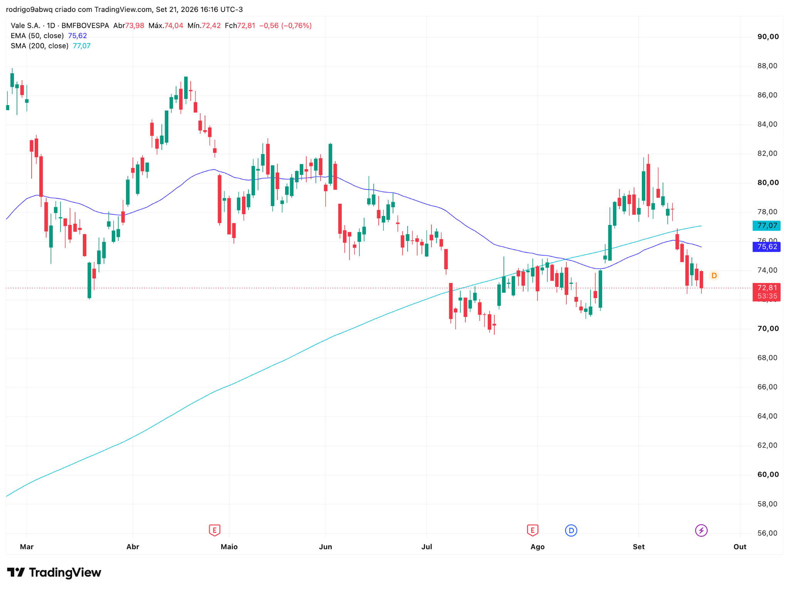
Task: Click the 75,62 EMA price label
Action: pos(766,247)
